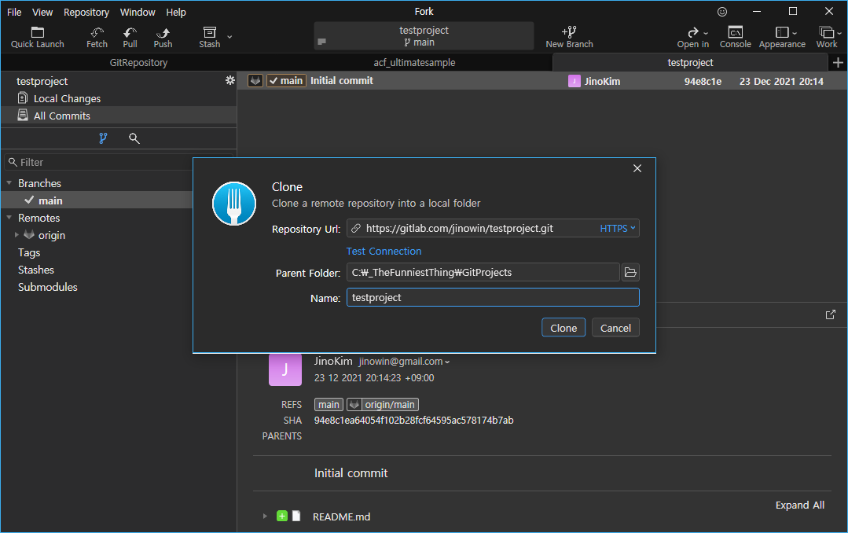
Task: Collapse the Remotes section
Action: (9, 218)
